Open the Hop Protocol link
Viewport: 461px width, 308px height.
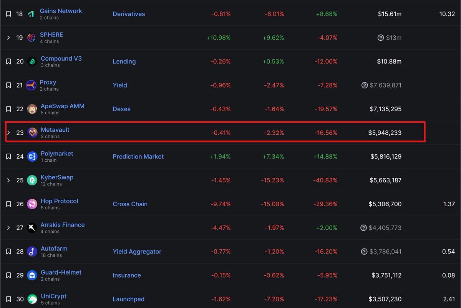(x=60, y=201)
